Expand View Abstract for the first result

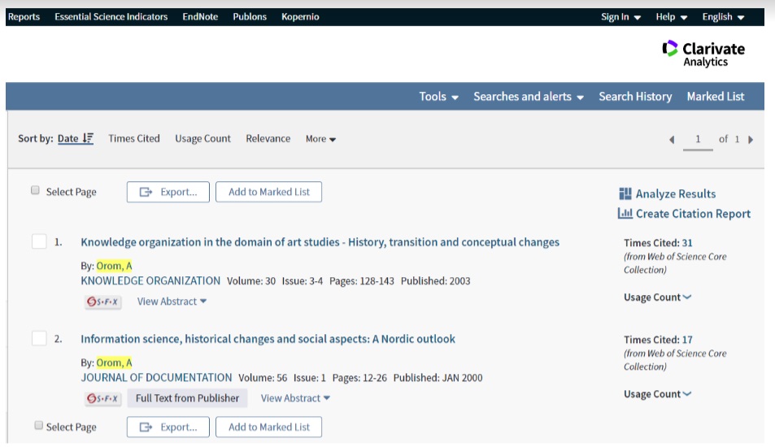pos(172,302)
